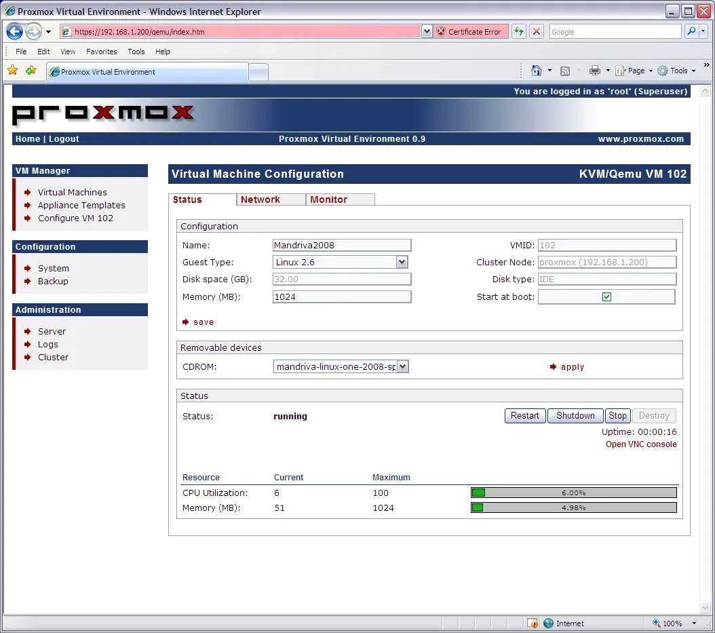
Task: Click the red arrow icon next to save
Action: (186, 322)
